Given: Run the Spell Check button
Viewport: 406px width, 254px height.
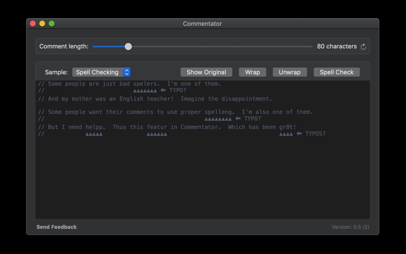Looking at the screenshot, I should 337,72.
